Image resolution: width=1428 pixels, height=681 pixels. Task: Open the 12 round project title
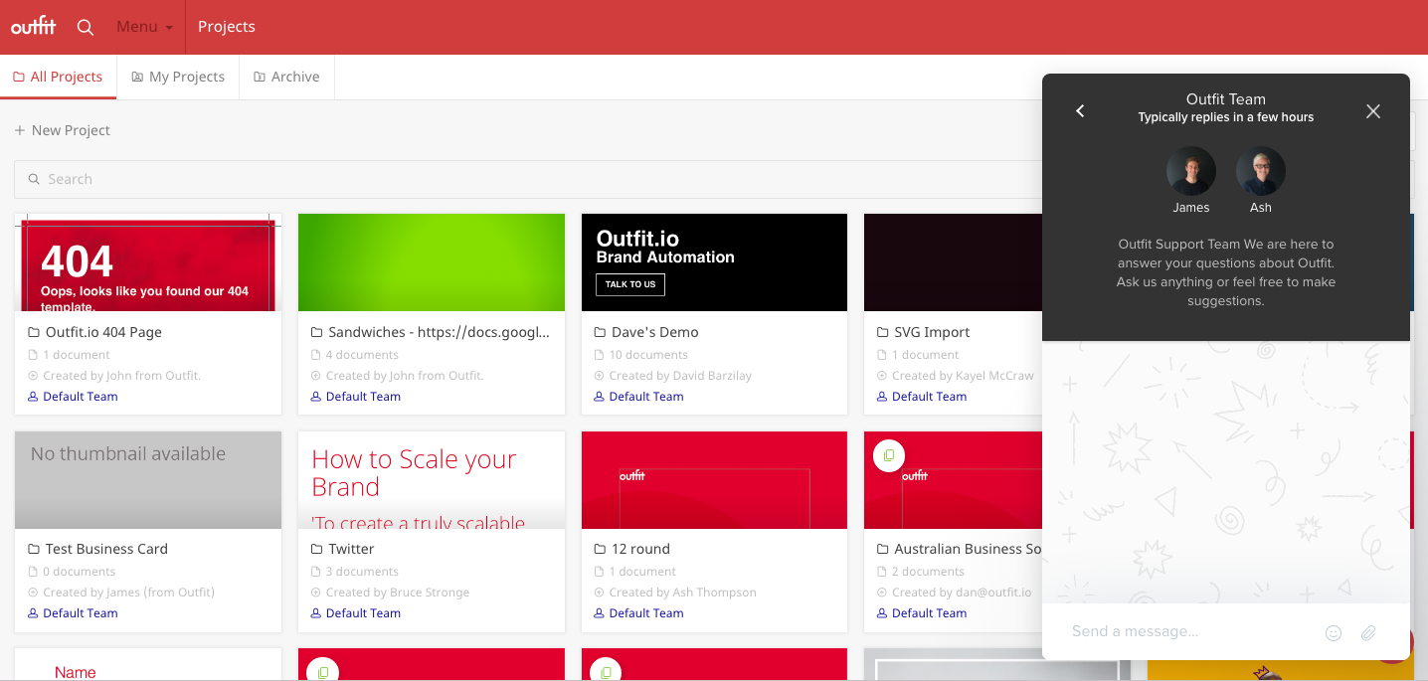tap(639, 549)
